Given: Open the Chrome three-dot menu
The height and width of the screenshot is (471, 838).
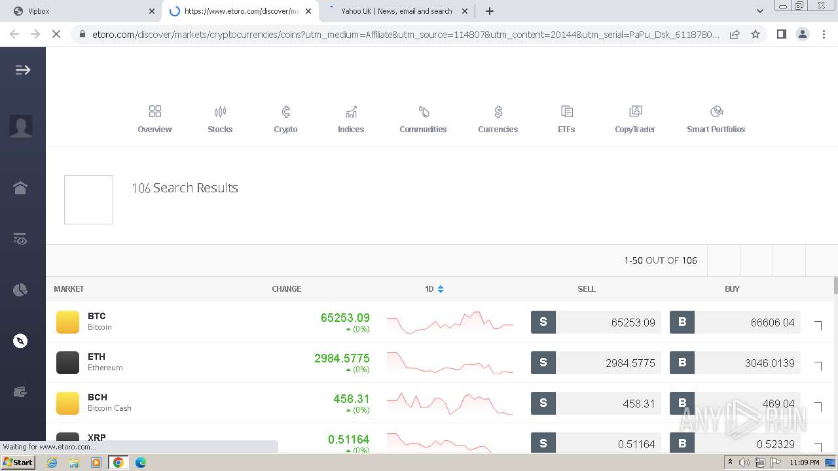Looking at the screenshot, I should 824,34.
